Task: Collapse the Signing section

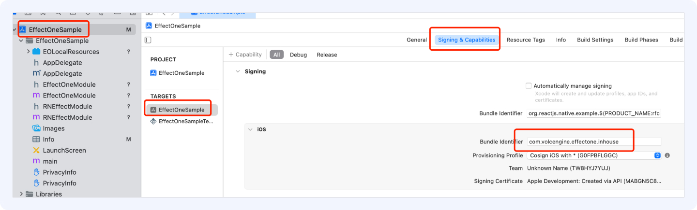Action: 237,71
